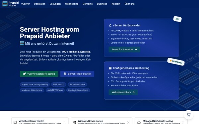Open the Dedicated menu
The image size is (199, 124).
[39, 4]
